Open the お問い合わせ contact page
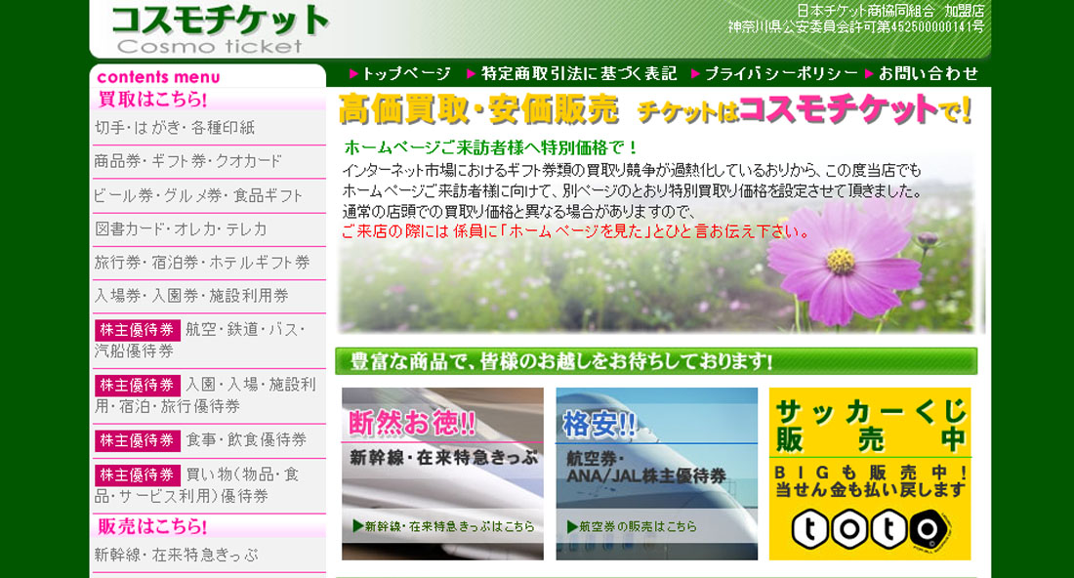The height and width of the screenshot is (578, 1074). (x=928, y=73)
